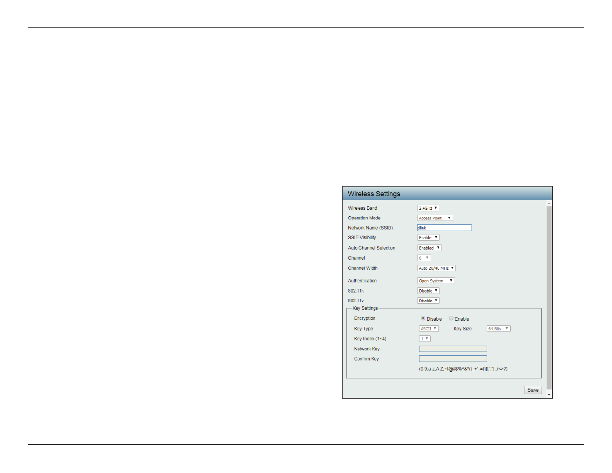Click the Key Settings group label
Viewport: 612px width, 473px height.
click(x=365, y=308)
